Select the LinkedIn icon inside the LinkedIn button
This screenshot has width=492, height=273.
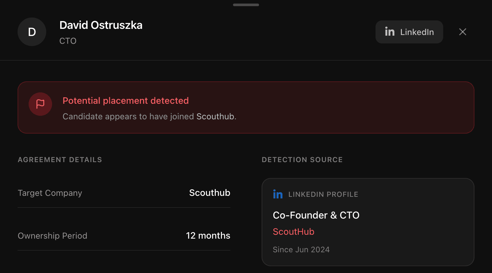389,32
